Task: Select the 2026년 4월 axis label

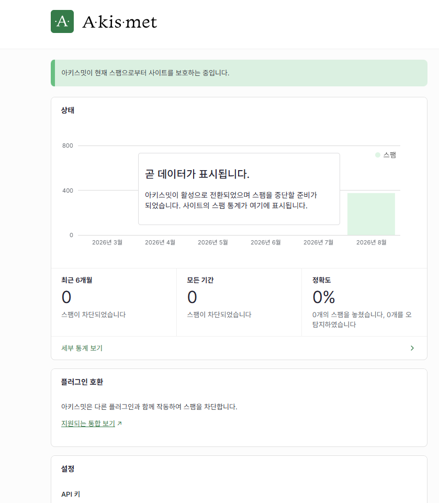Action: [160, 242]
